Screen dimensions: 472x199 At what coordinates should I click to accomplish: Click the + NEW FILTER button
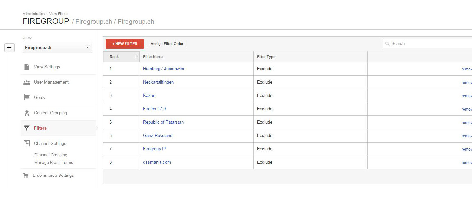coord(125,44)
